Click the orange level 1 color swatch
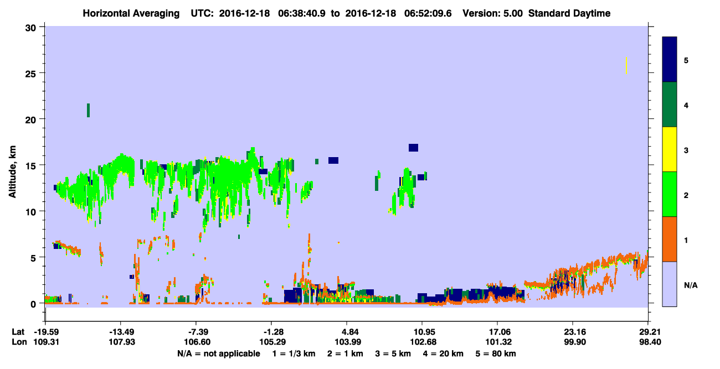Viewport: 720px width, 369px height. pos(670,239)
